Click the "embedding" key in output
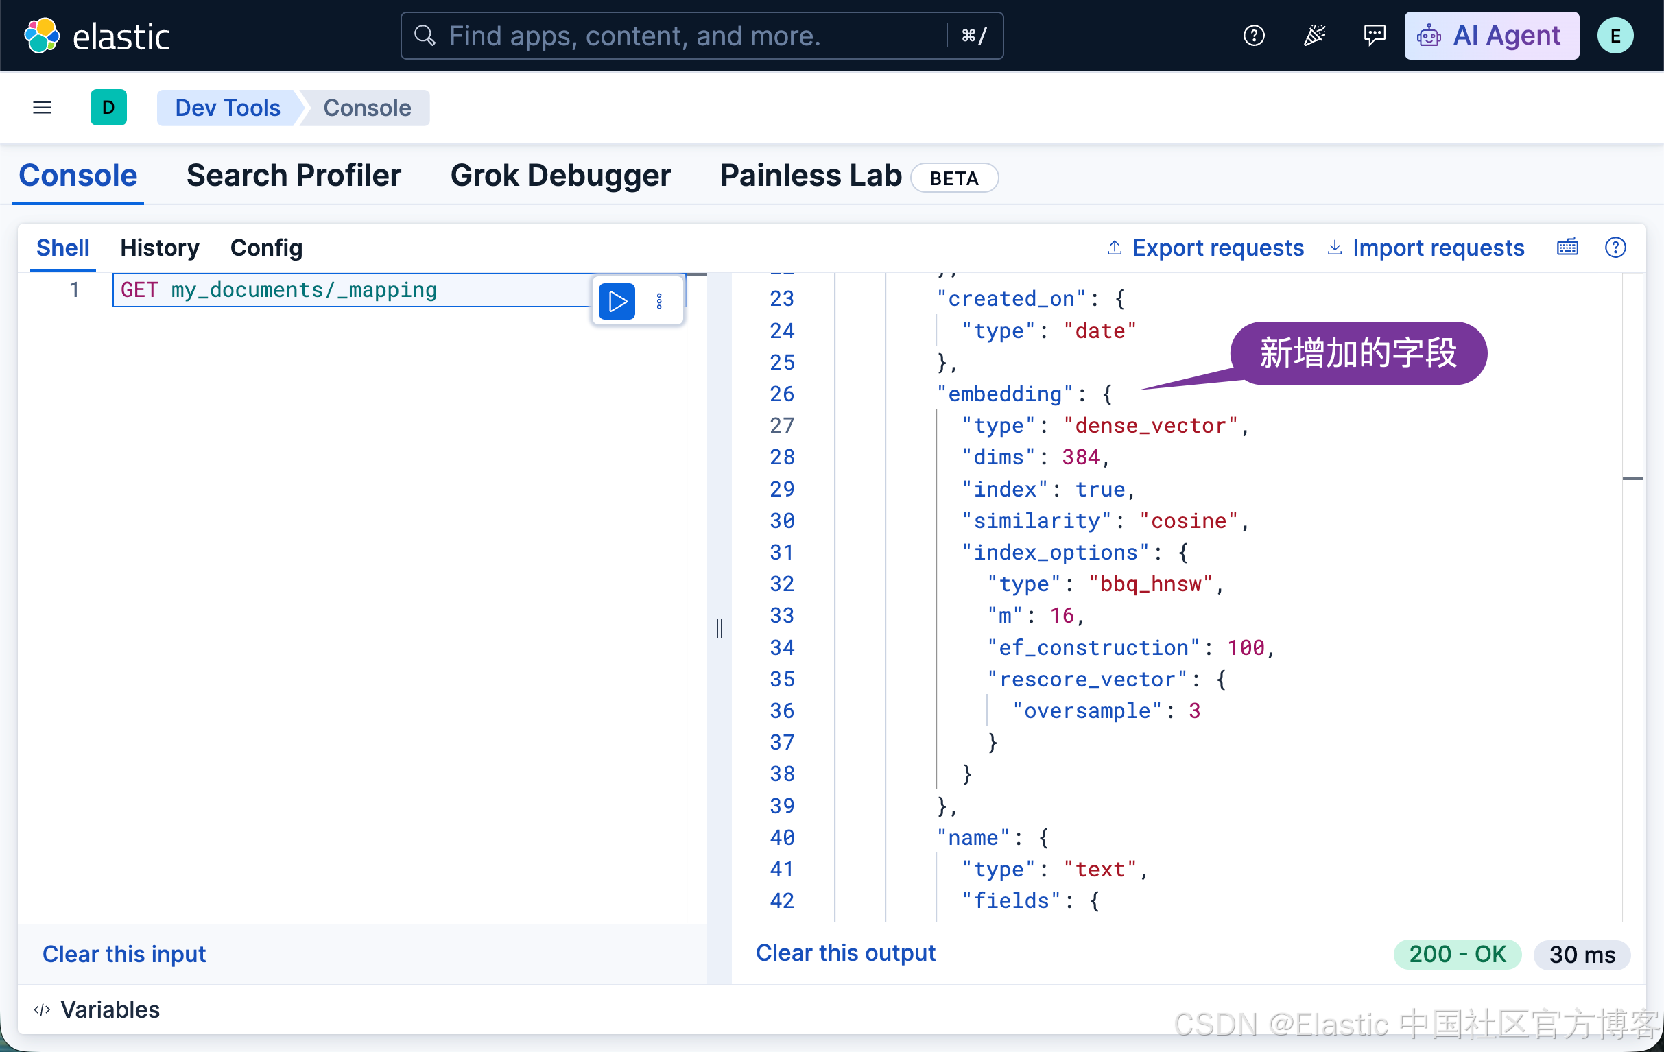This screenshot has height=1052, width=1664. [1005, 394]
